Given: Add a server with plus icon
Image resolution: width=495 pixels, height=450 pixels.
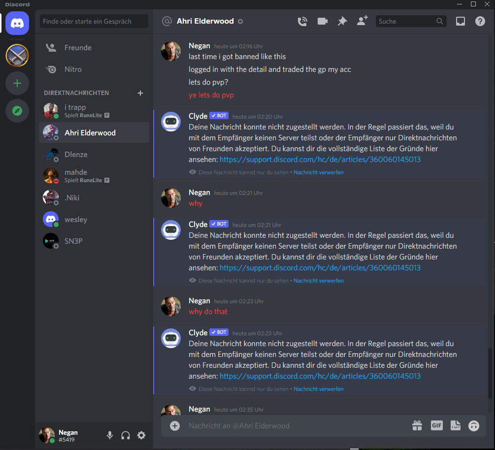Looking at the screenshot, I should pos(17,83).
